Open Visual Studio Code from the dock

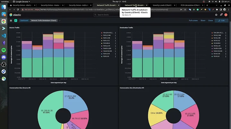(4, 36)
